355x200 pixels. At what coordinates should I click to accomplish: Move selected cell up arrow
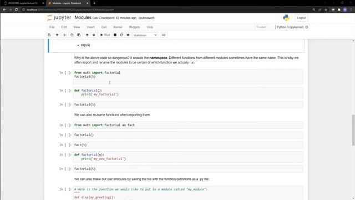(x=87, y=35)
